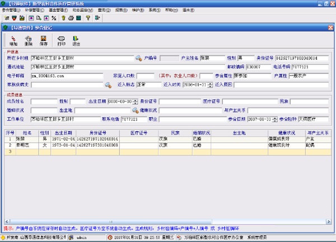The image size is (336, 242).
Task: Click into the 电话号码 field
Action: (x=310, y=67)
